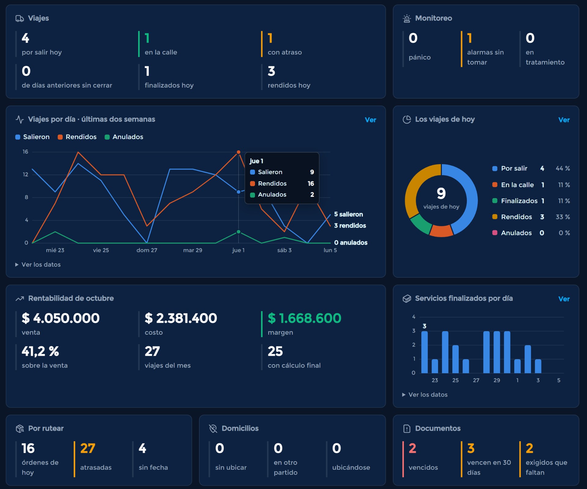The width and height of the screenshot is (587, 489).
Task: Click the trend icon beside Rentabilidad de octubre
Action: 20,299
